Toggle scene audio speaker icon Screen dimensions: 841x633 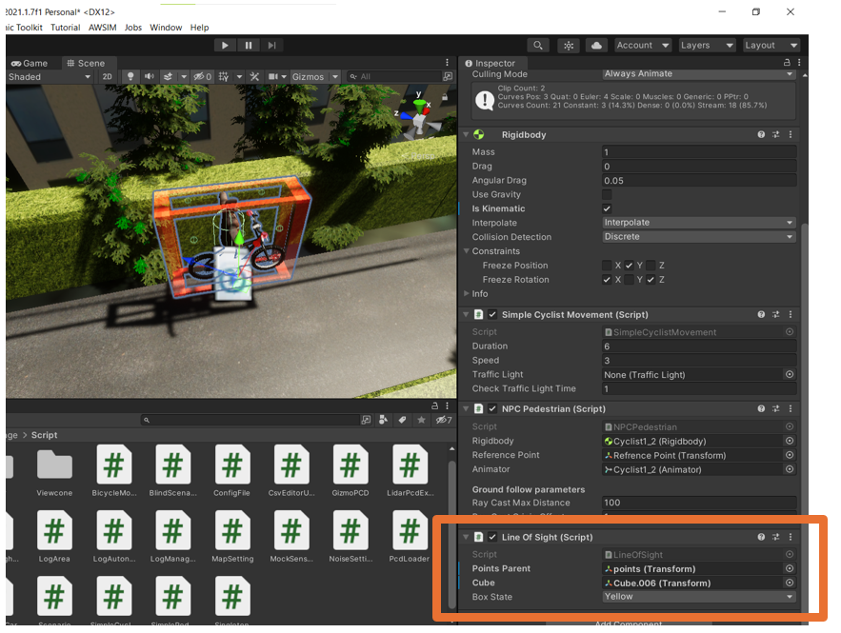point(150,77)
